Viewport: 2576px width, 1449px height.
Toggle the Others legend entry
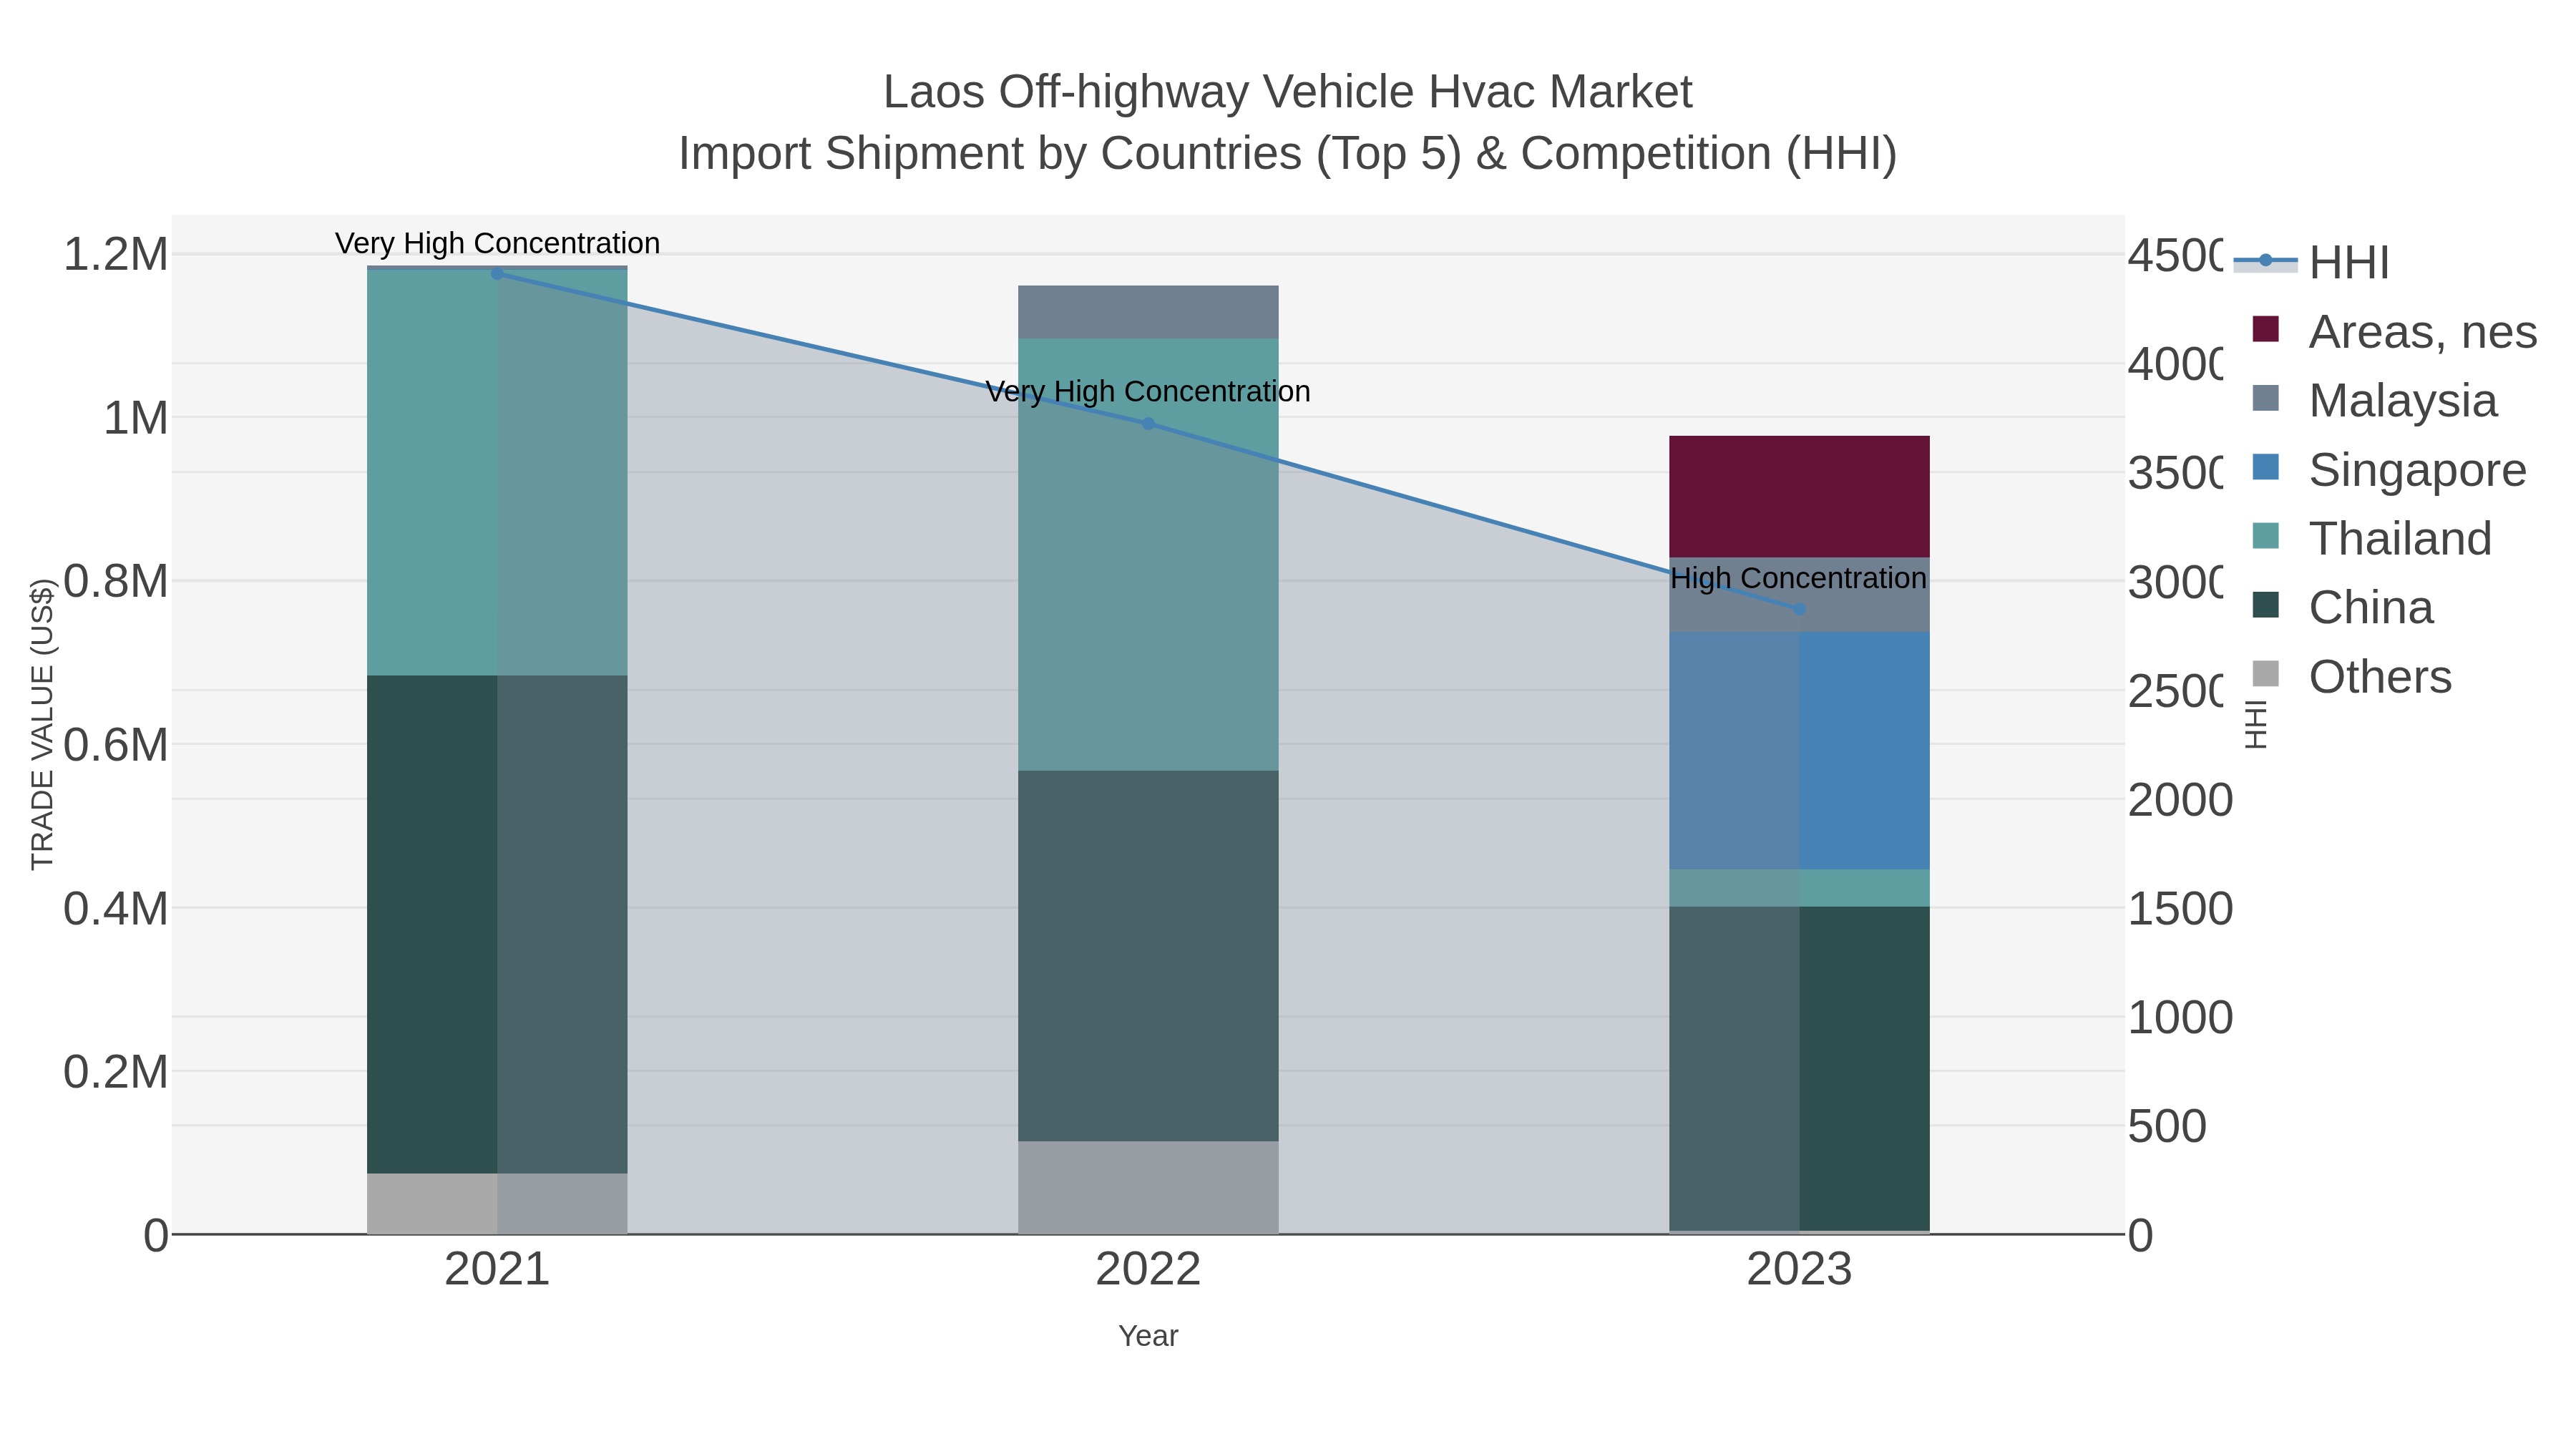[2351, 676]
